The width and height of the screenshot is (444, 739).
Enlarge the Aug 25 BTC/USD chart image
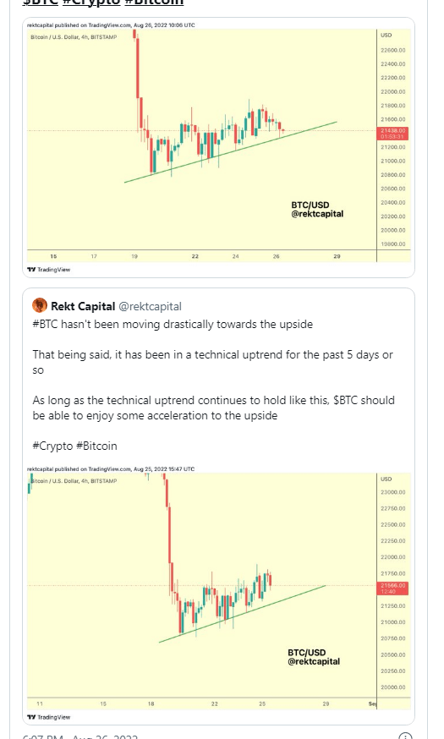(219, 594)
